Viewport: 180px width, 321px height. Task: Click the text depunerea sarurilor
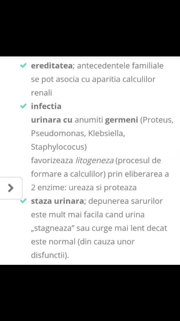pos(126,201)
